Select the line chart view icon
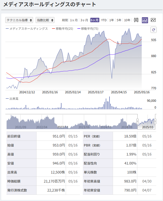Image resolution: width=163 pixels, height=201 pixels. (153, 20)
